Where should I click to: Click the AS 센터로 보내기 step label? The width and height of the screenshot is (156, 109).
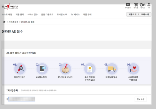tap(65, 77)
